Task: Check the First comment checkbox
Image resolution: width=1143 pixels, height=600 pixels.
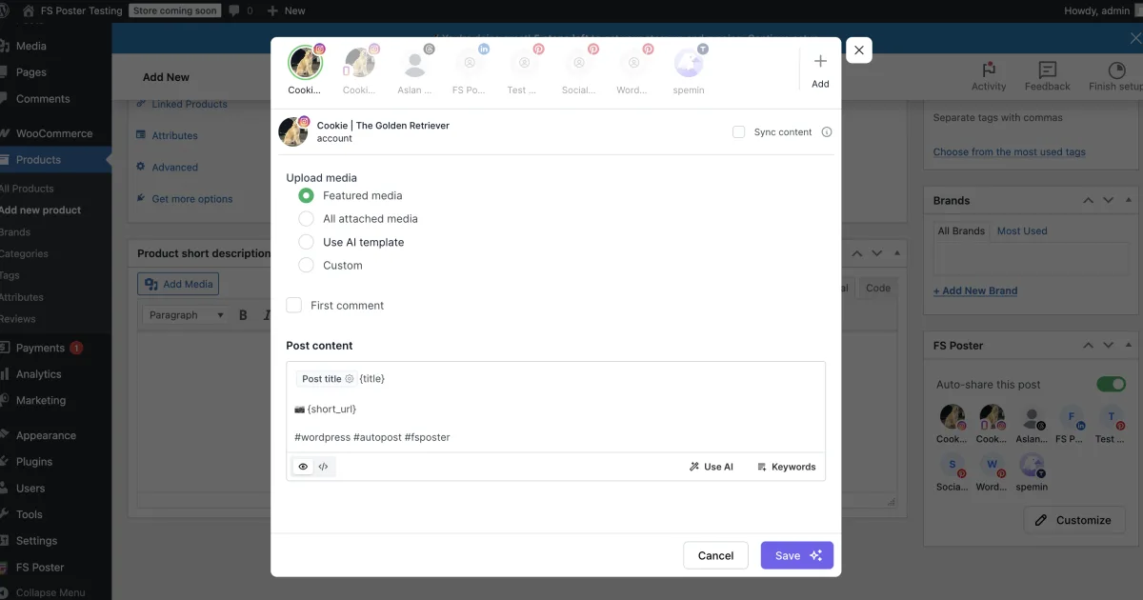Action: (x=294, y=306)
